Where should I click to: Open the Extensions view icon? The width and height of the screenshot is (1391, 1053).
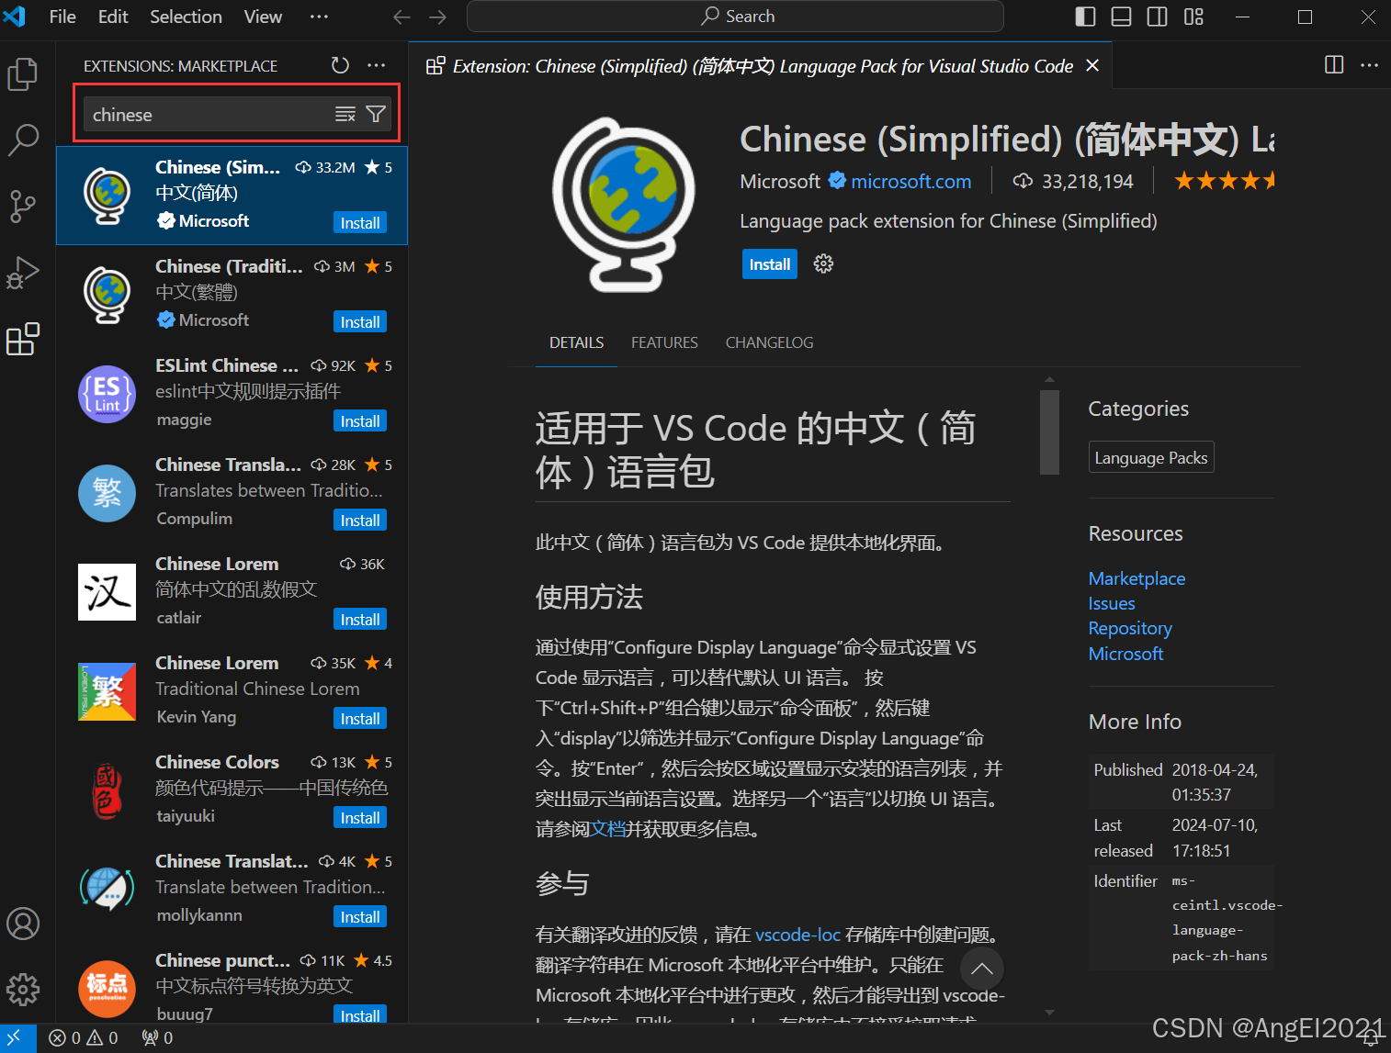[23, 339]
